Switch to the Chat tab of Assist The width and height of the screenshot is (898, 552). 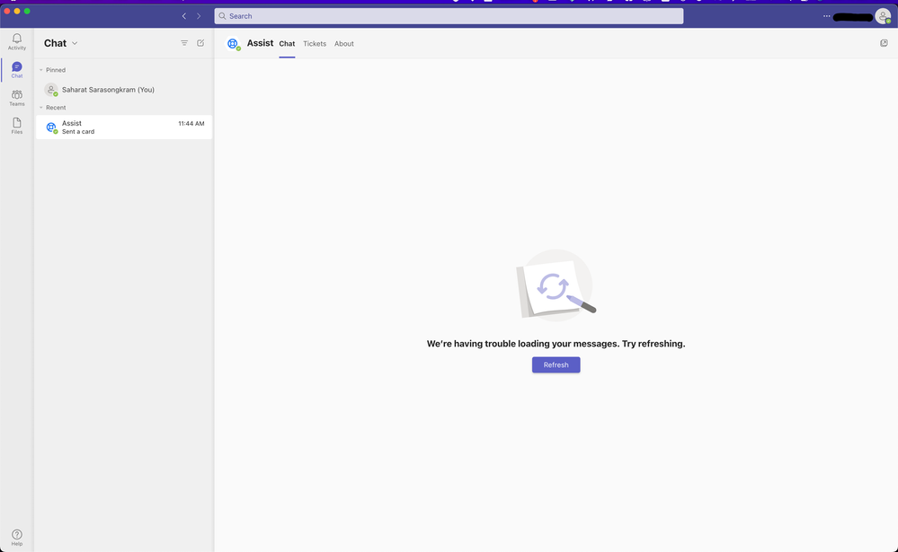pyautogui.click(x=287, y=43)
